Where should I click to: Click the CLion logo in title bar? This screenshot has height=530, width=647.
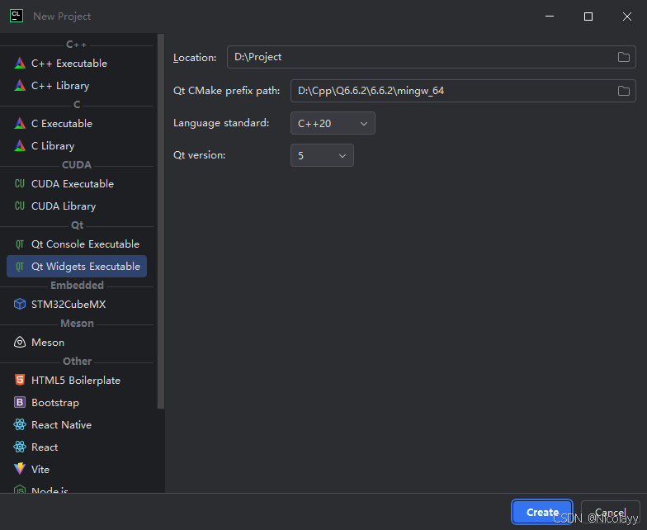(17, 17)
